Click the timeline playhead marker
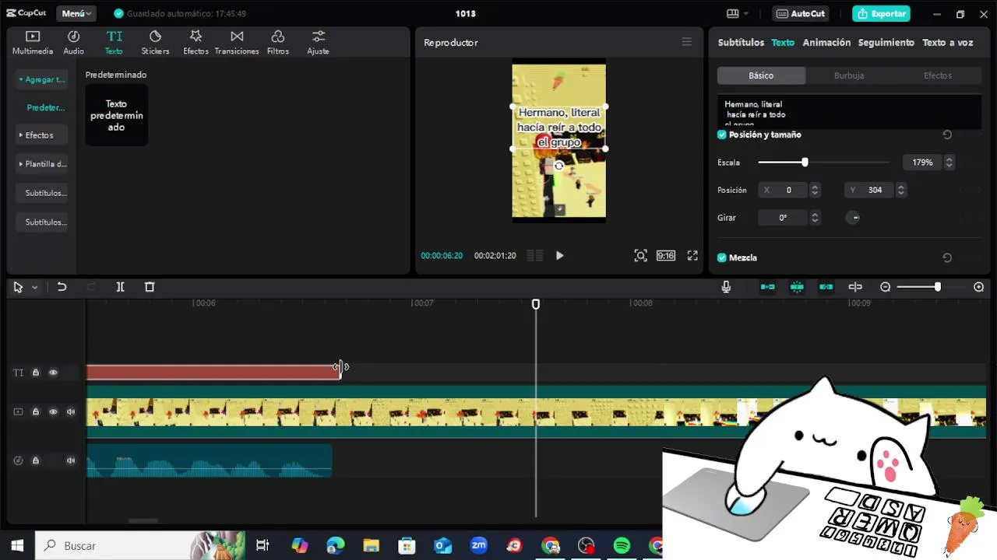This screenshot has width=997, height=560. click(536, 304)
